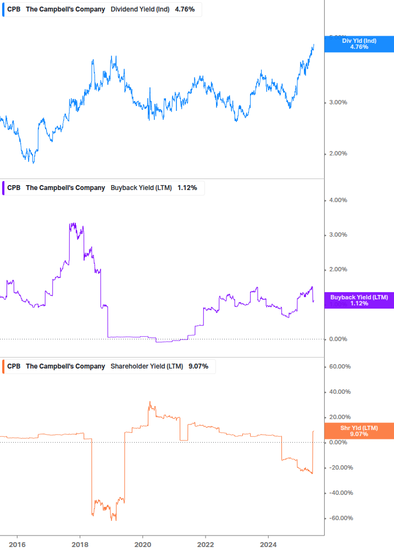Click the 2.00% axis label in buyback panel
This screenshot has width=394, height=552.
(x=338, y=269)
